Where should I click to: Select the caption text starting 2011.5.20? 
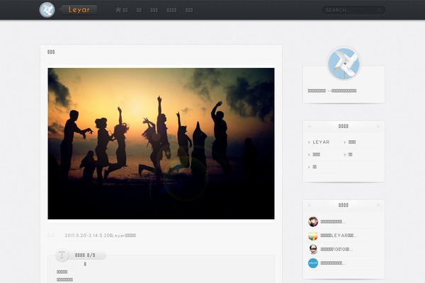pyautogui.click(x=101, y=236)
